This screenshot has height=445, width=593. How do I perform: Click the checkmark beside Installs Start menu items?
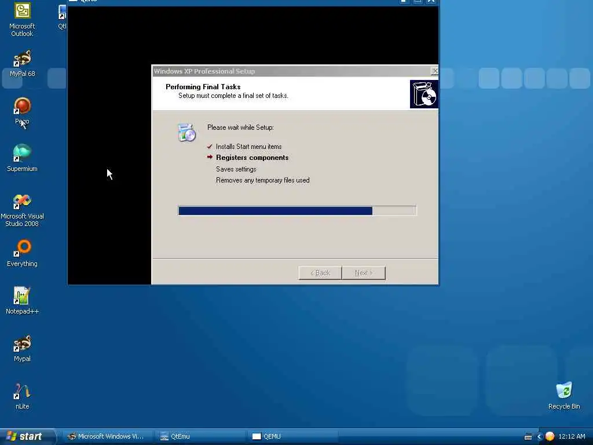[210, 146]
